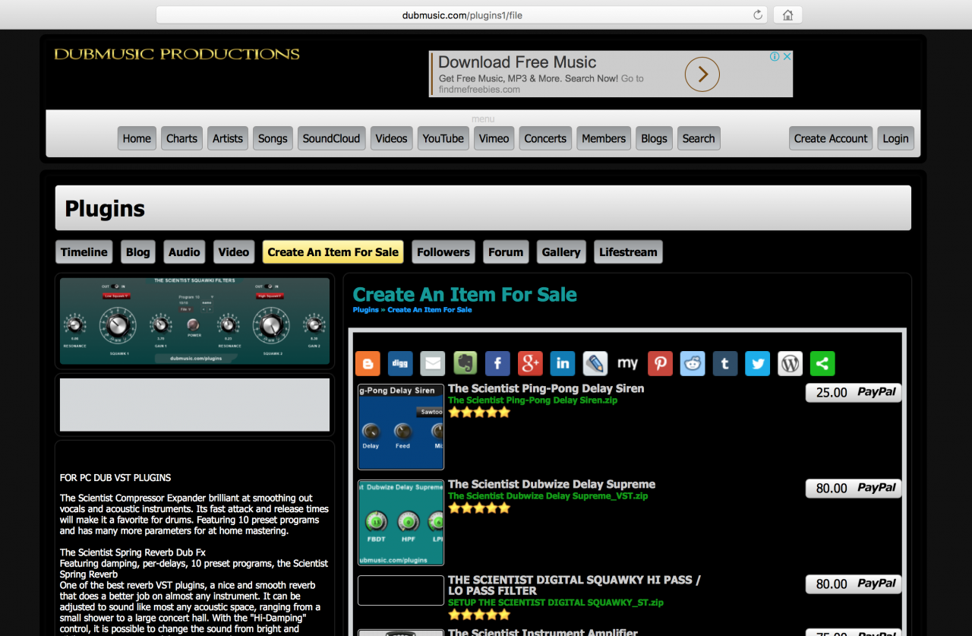Switch to the Gallery tab

click(561, 252)
